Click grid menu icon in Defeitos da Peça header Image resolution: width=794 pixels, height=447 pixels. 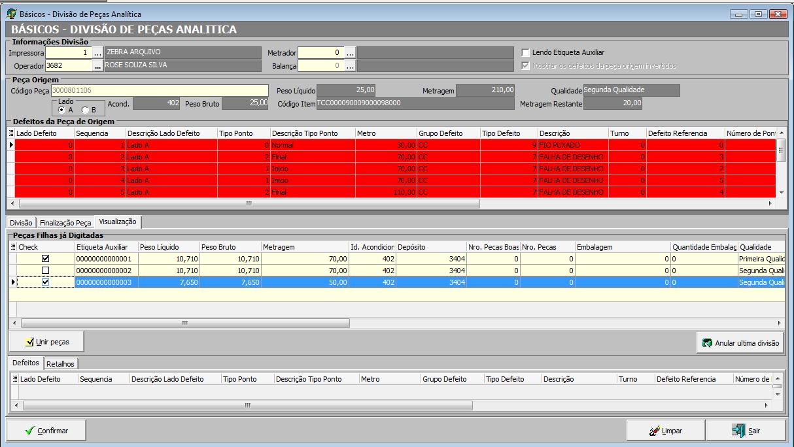pos(10,133)
